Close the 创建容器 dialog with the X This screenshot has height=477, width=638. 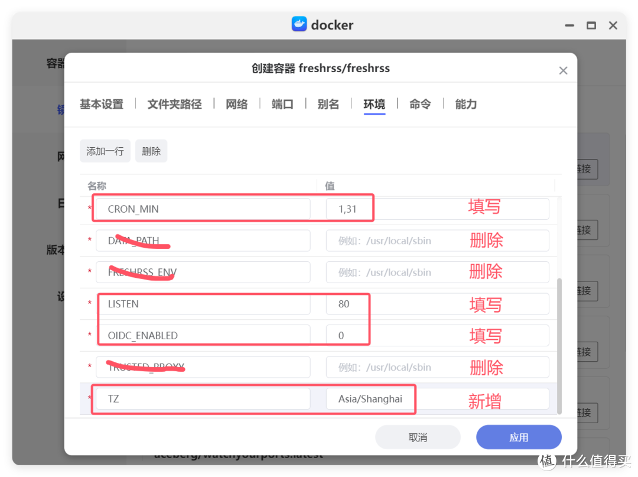tap(563, 70)
